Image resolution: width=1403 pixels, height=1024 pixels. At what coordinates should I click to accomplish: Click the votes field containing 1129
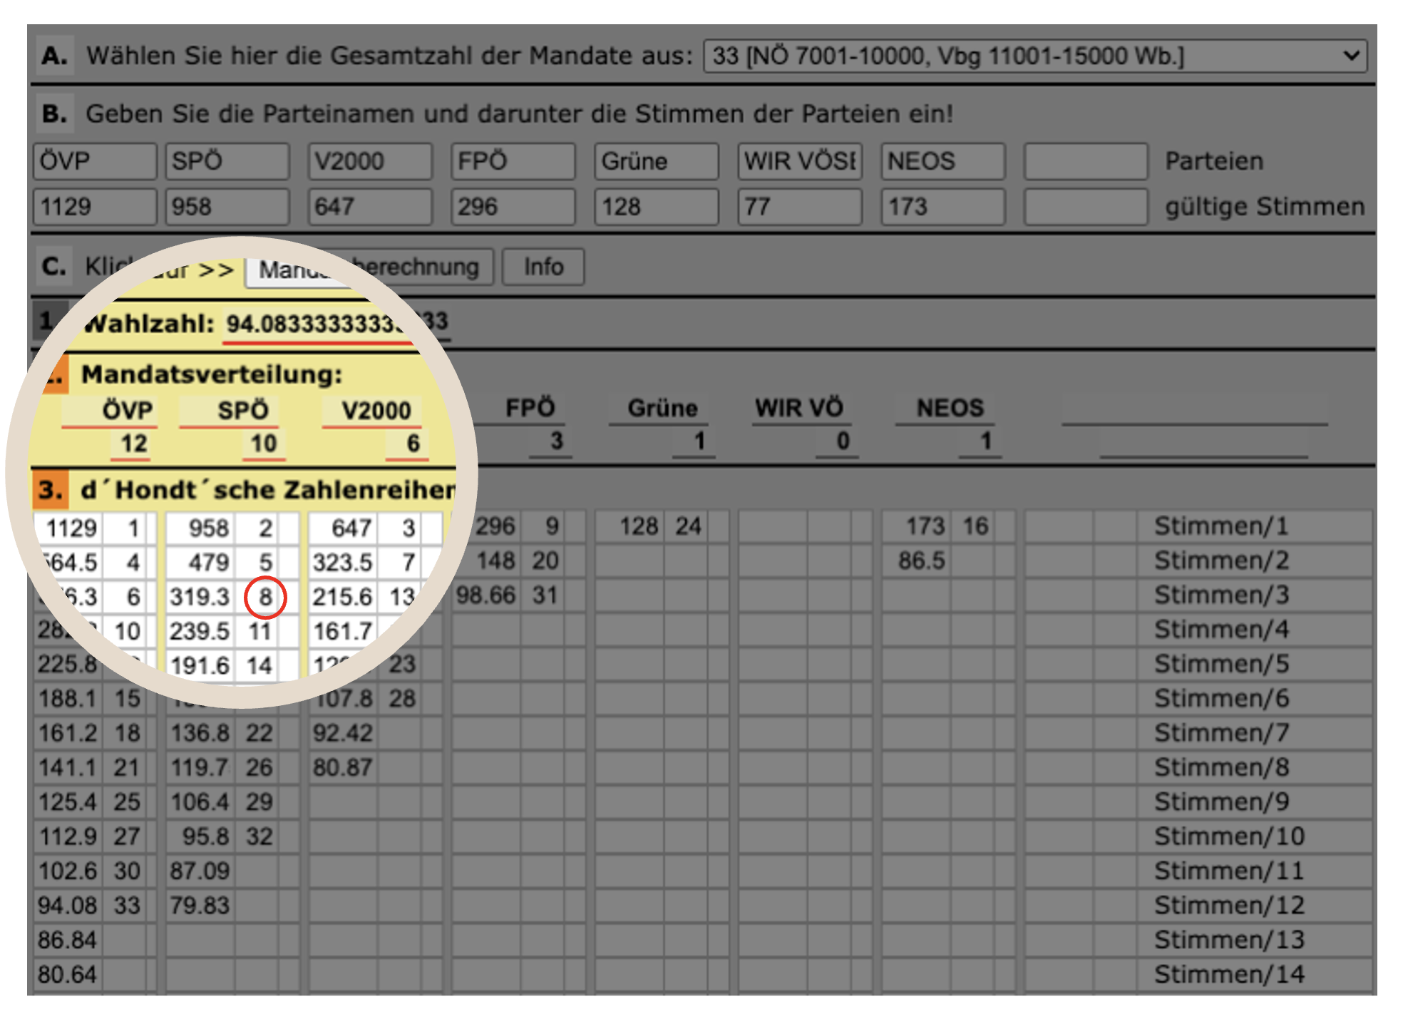[x=94, y=207]
